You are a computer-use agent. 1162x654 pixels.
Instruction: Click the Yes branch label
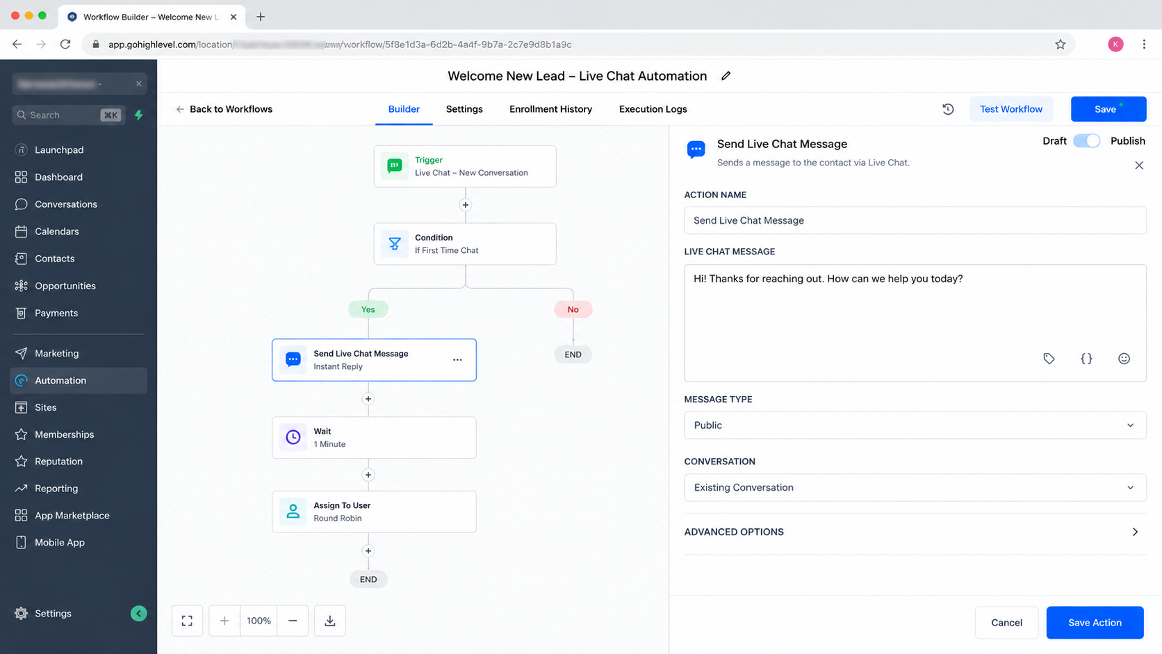point(368,309)
